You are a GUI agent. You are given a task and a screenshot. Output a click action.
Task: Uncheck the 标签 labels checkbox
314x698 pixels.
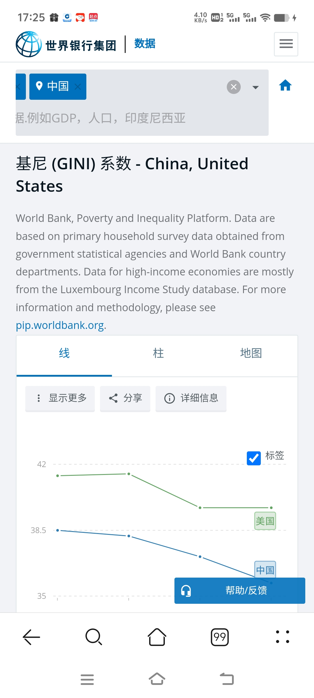254,458
